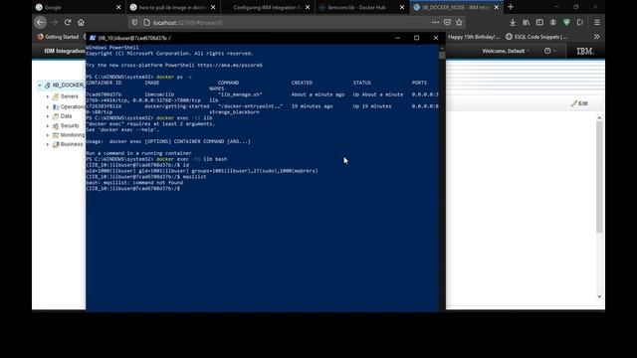The height and width of the screenshot is (358, 637).
Task: Bookmark this page with the star icon
Action: pyautogui.click(x=459, y=22)
